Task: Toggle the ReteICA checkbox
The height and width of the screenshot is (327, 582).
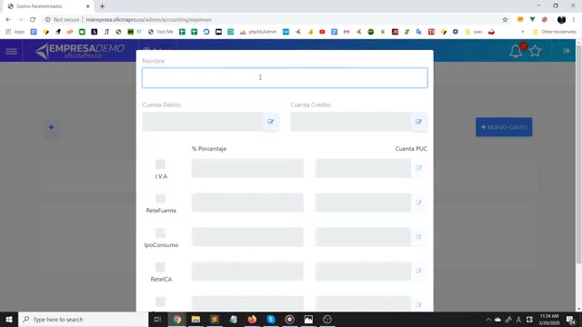Action: coord(160,267)
